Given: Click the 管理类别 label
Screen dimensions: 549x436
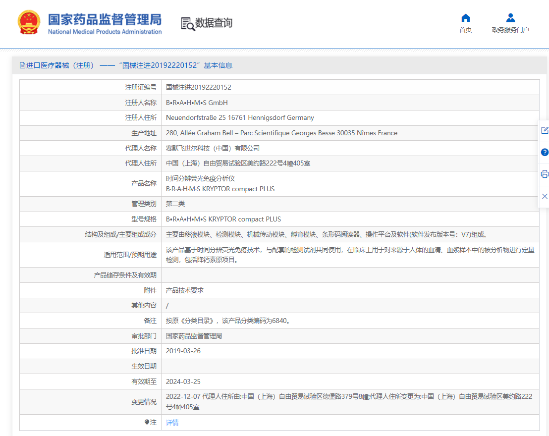Looking at the screenshot, I should point(144,204).
